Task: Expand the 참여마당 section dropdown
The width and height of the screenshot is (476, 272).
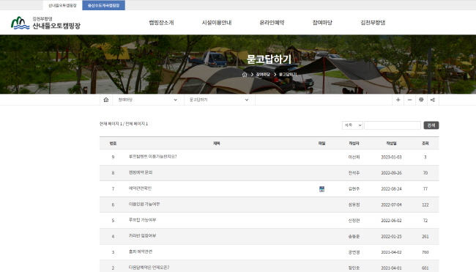Action: pos(148,100)
